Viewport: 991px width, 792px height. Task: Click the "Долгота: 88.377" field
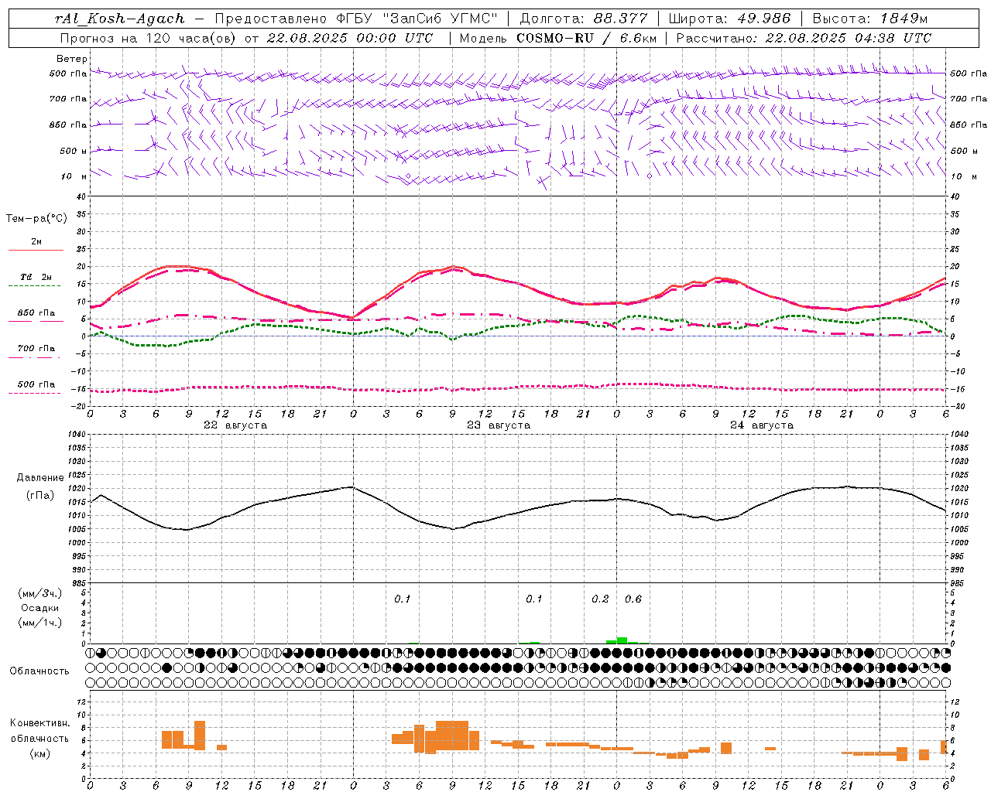pyautogui.click(x=584, y=19)
